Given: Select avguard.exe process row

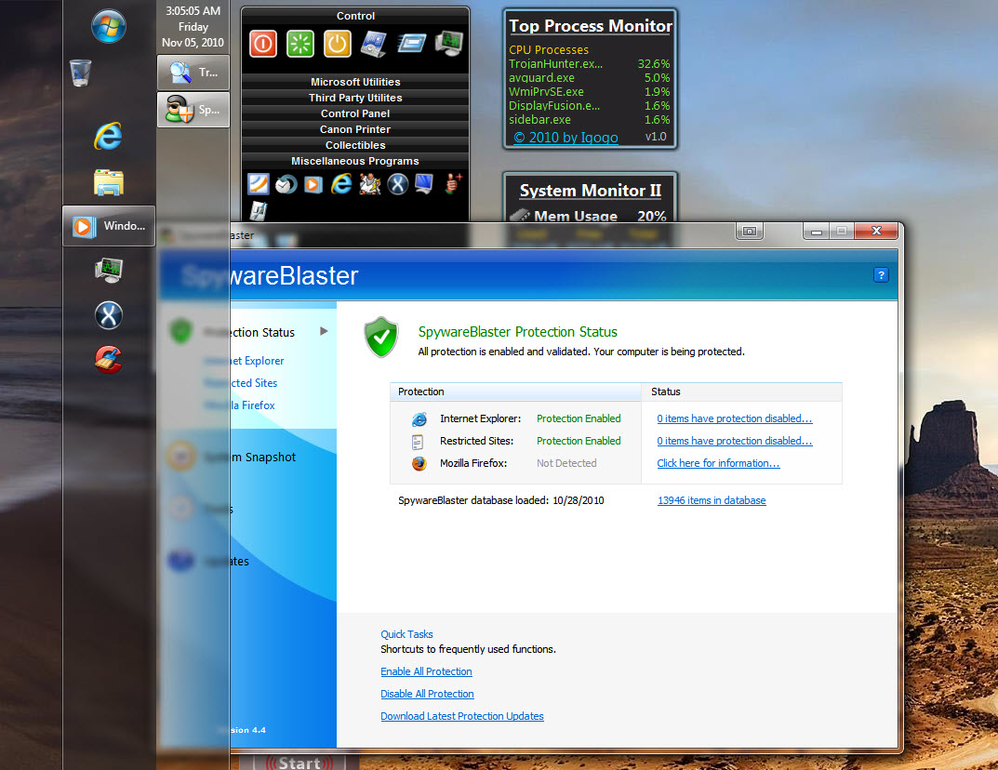Looking at the screenshot, I should (x=590, y=77).
